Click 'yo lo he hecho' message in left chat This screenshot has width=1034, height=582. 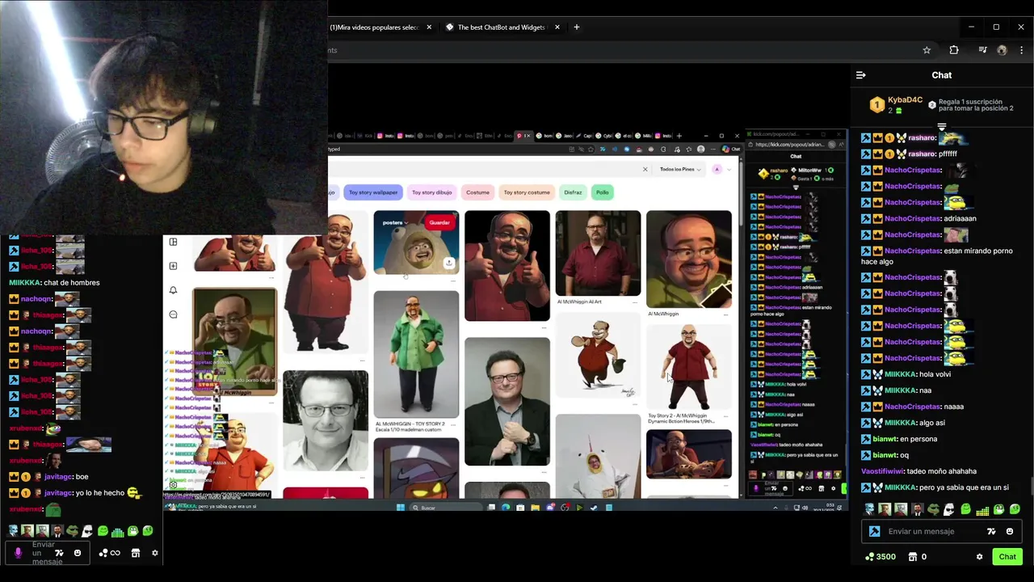[x=101, y=493]
